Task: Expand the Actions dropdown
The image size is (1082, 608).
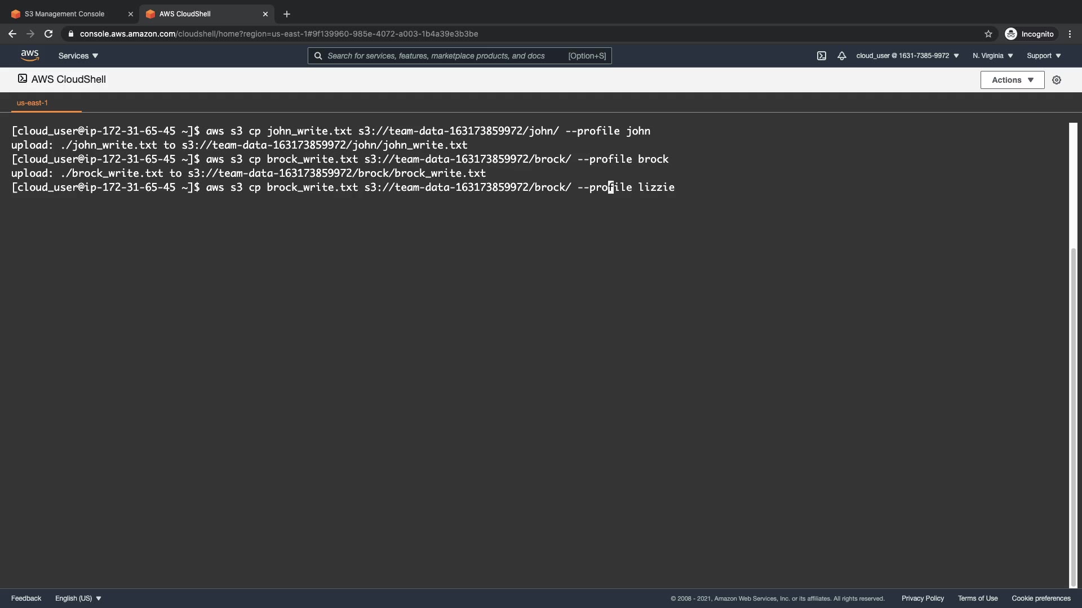Action: (1012, 80)
